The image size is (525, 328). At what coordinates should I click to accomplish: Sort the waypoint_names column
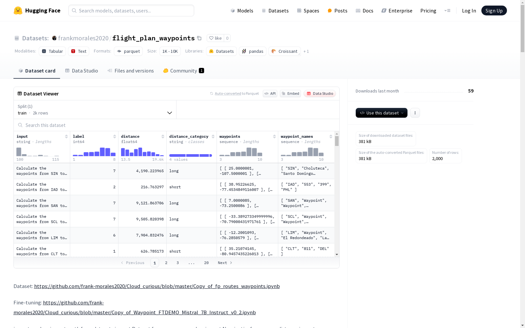[331, 136]
